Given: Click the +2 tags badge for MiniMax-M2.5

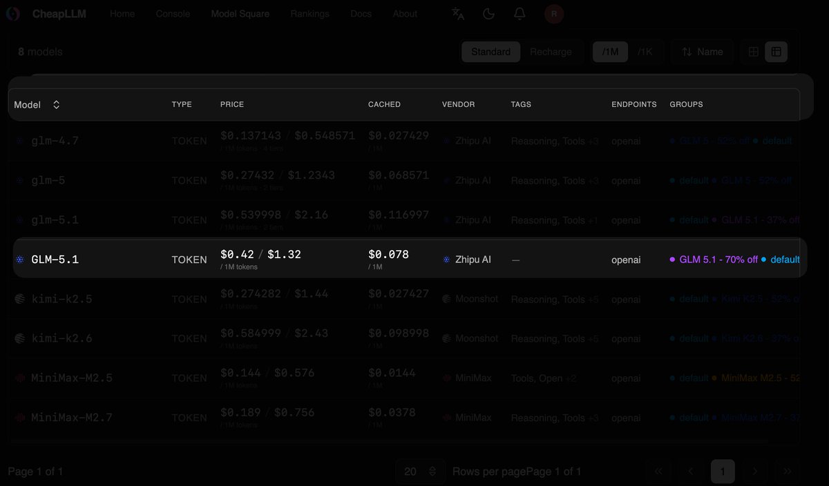Looking at the screenshot, I should pos(571,378).
